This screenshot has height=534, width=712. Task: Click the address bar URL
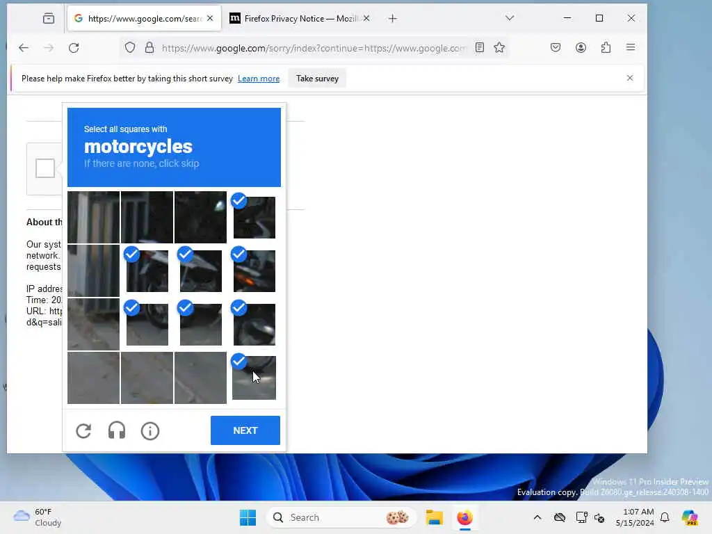(x=314, y=48)
